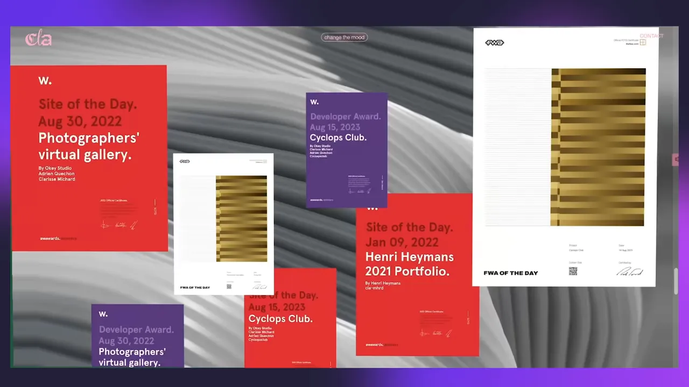Open the large FWA of the Day certificate
The image size is (689, 387).
coord(565,157)
